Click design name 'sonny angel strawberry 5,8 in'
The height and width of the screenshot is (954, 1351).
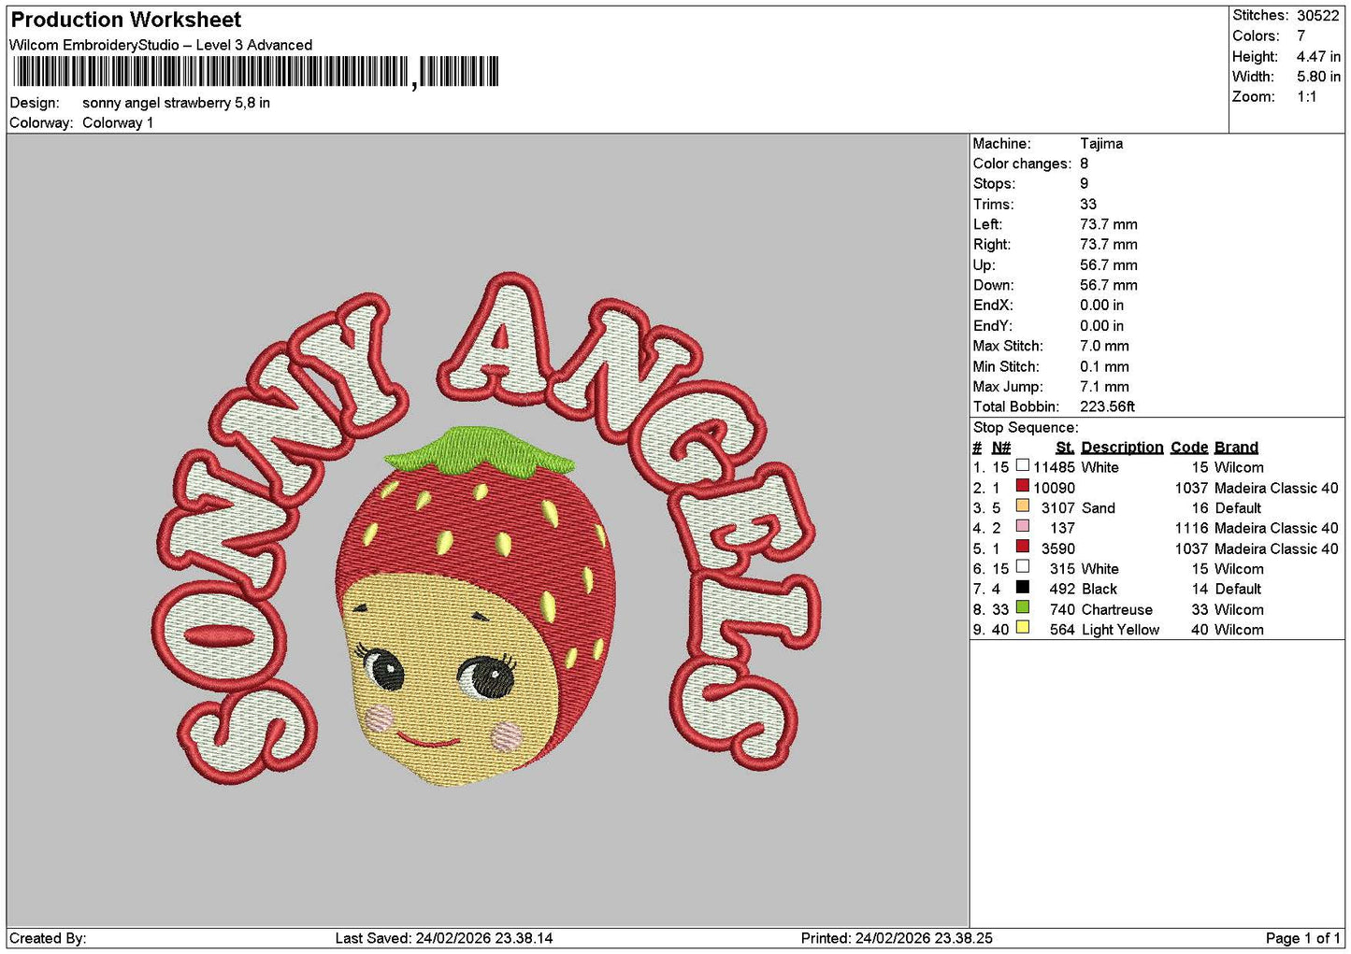pyautogui.click(x=176, y=103)
